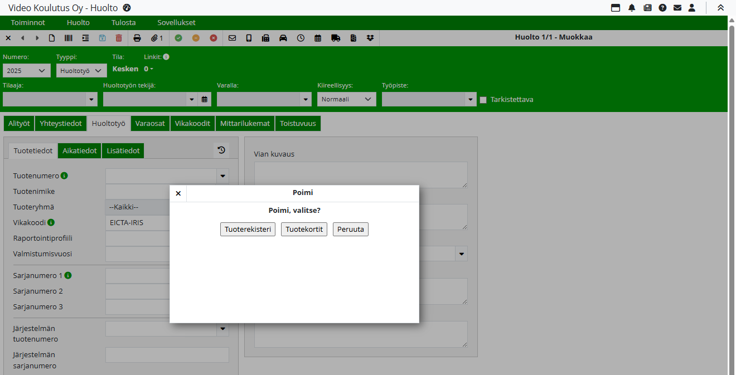Click the Dropbox icon in the toolbar
Screen dimensions: 736x375
[x=370, y=38]
